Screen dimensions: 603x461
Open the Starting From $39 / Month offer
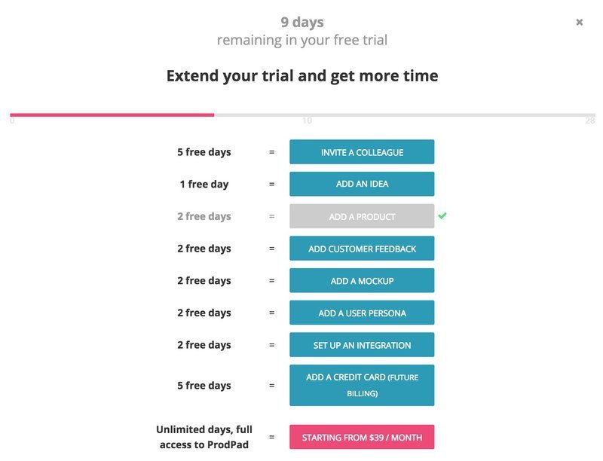tap(362, 435)
